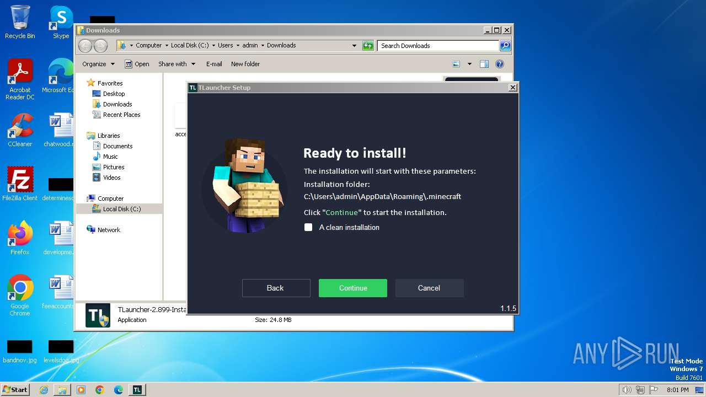Open Windows Media Player from taskbar

(x=81, y=390)
